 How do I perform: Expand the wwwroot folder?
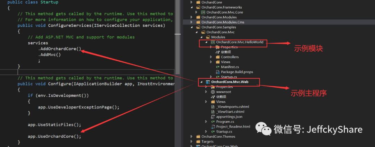(206, 92)
